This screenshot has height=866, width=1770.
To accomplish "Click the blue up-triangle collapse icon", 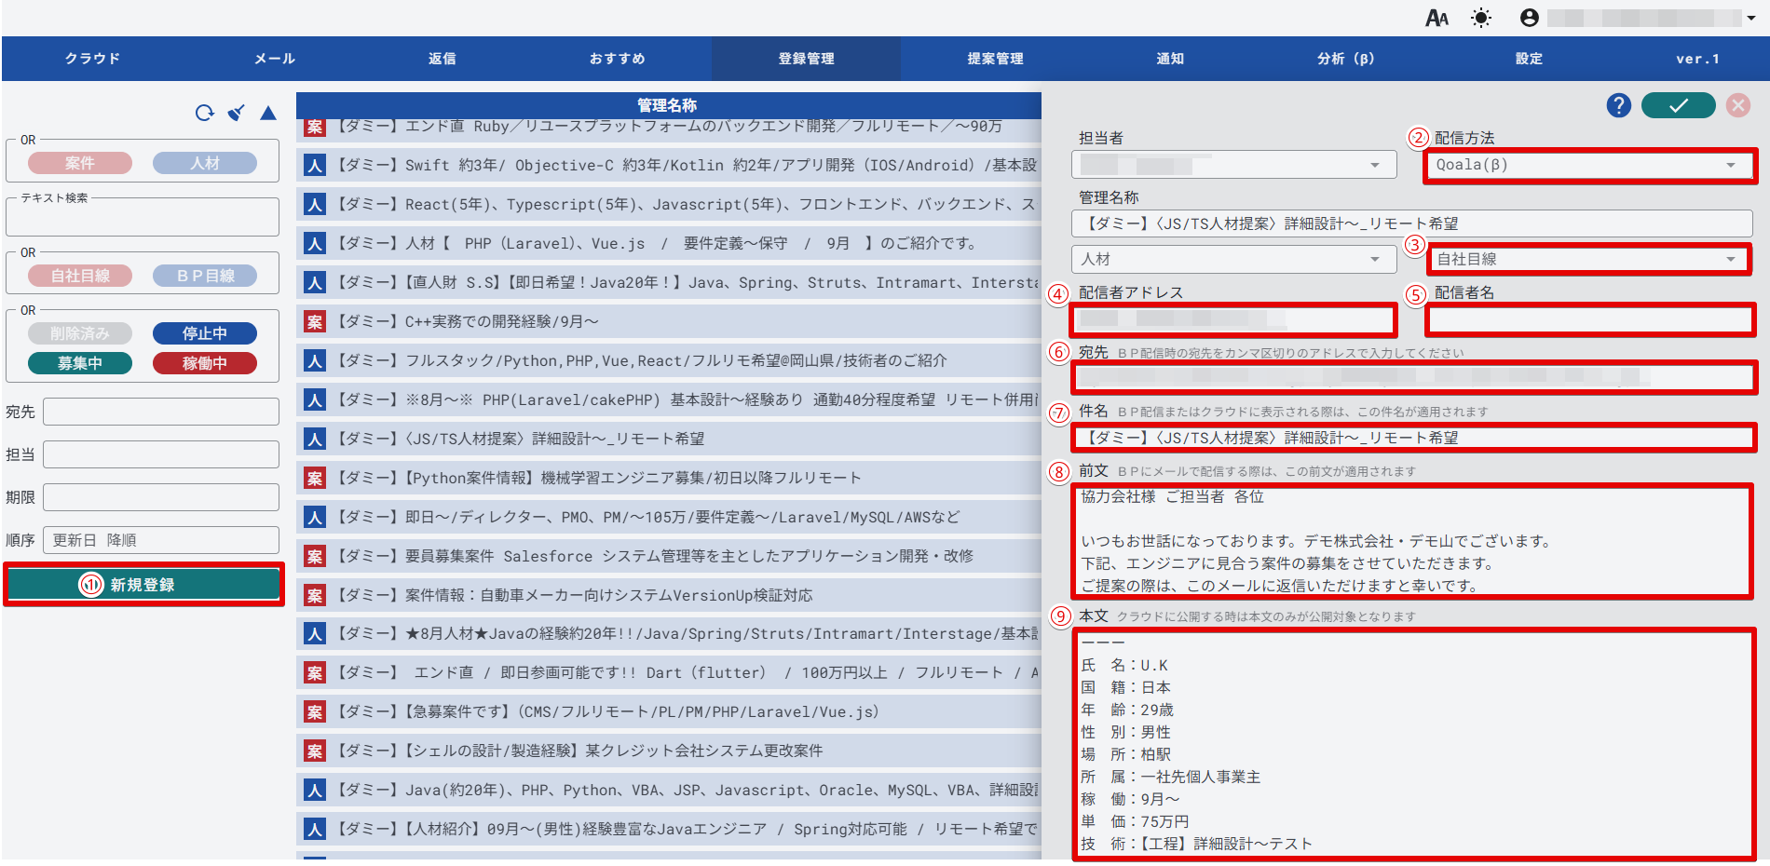I will pos(268,113).
